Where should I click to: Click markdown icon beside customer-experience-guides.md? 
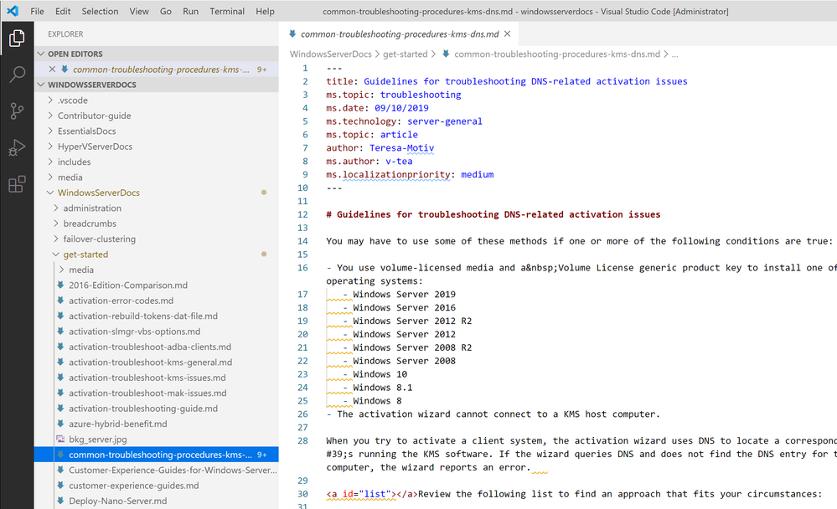(61, 486)
